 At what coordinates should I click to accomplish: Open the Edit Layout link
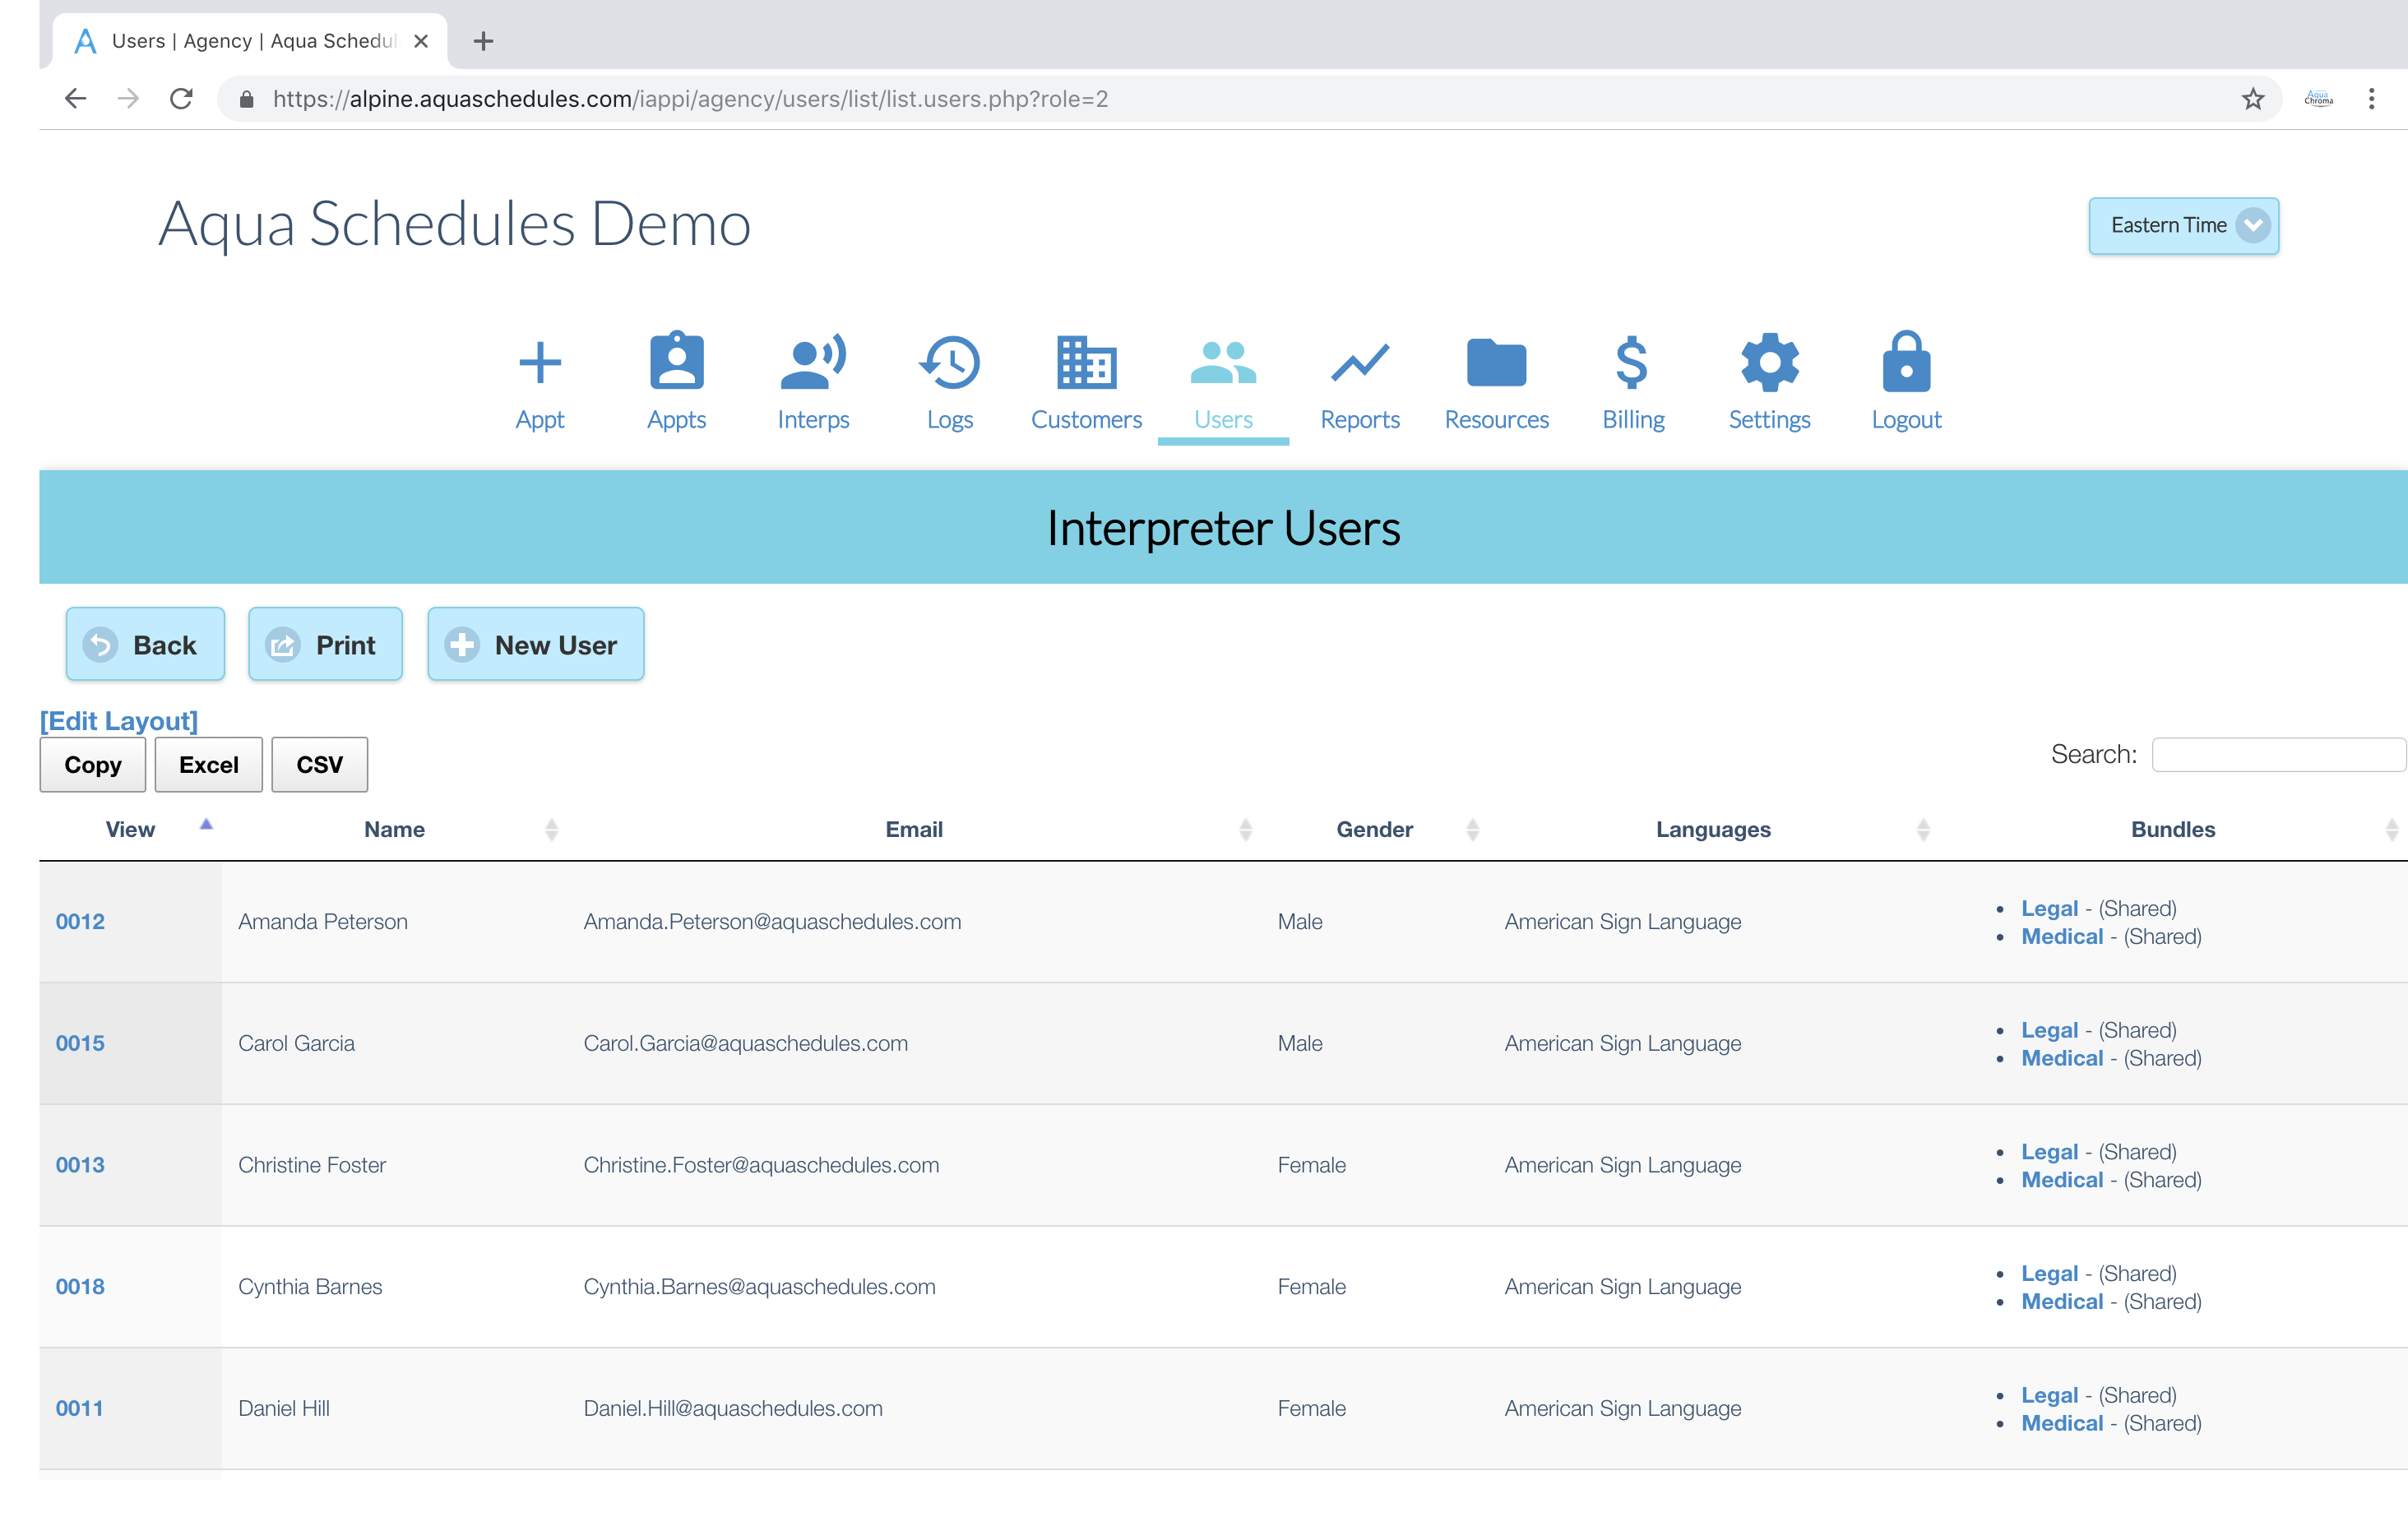119,720
